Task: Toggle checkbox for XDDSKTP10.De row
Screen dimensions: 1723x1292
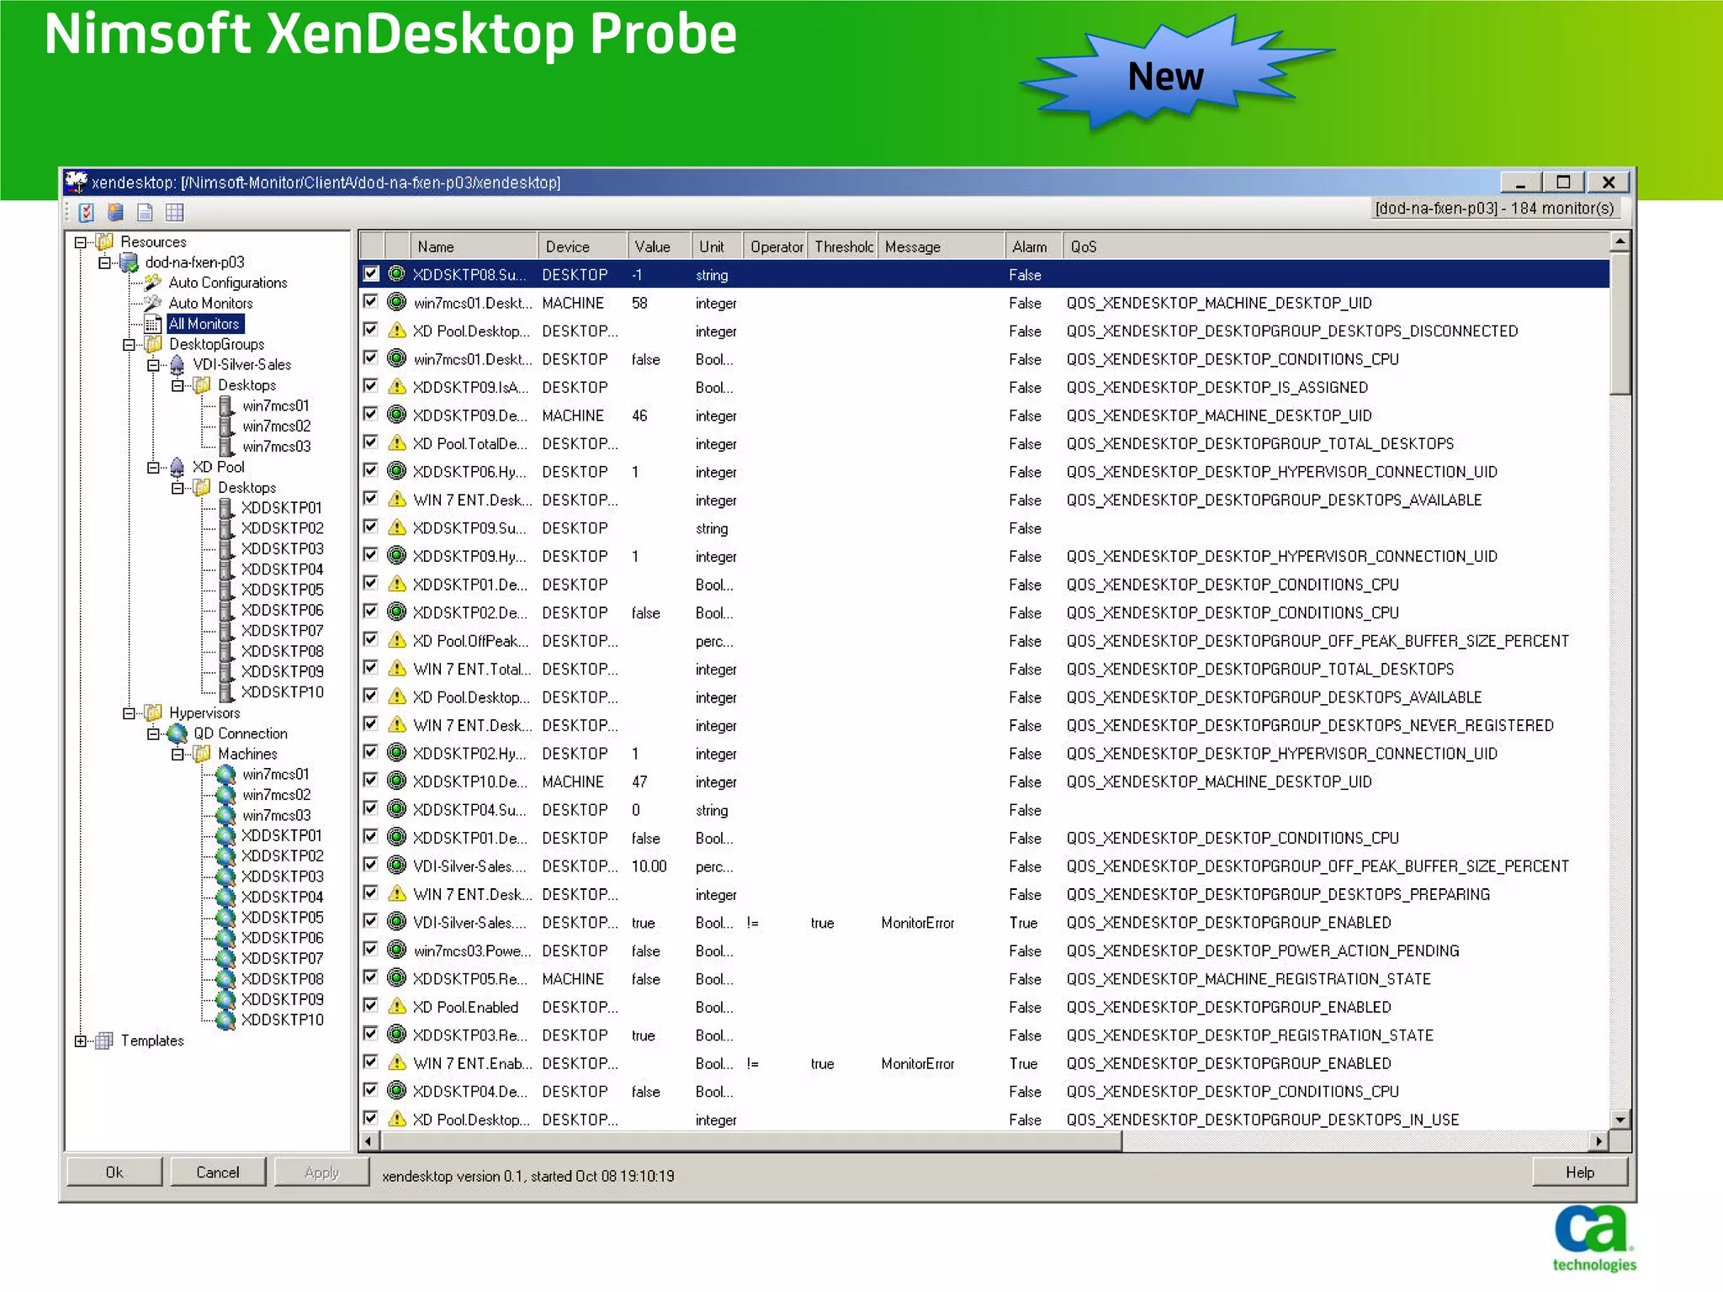Action: point(371,781)
